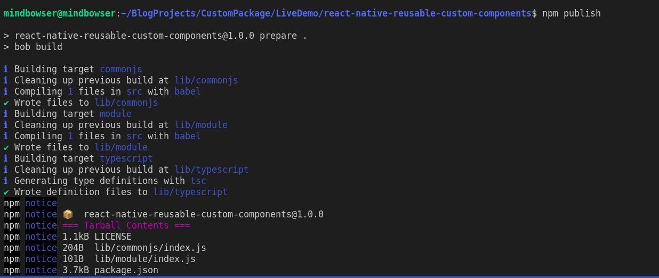
Task: Click info icon beside 'Generating type definitions'
Action: (6, 181)
